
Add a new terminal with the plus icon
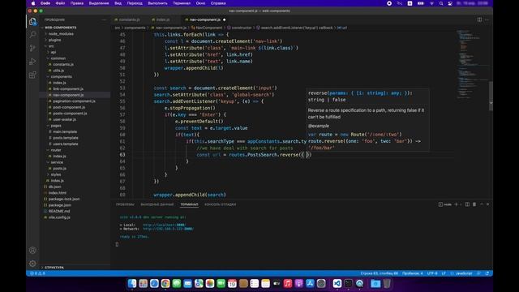456,204
